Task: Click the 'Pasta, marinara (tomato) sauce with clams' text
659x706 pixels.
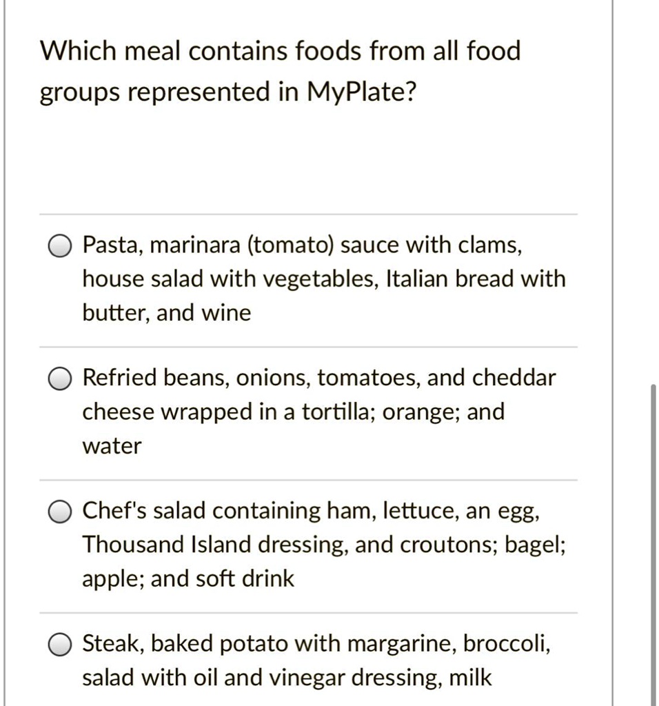Action: (x=302, y=246)
